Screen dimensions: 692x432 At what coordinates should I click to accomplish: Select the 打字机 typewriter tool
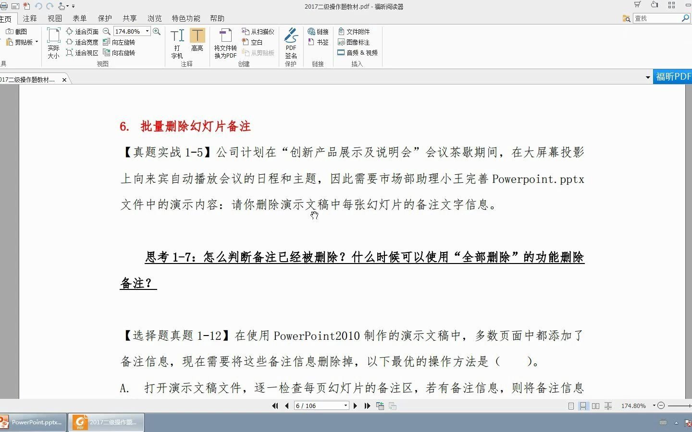[177, 43]
